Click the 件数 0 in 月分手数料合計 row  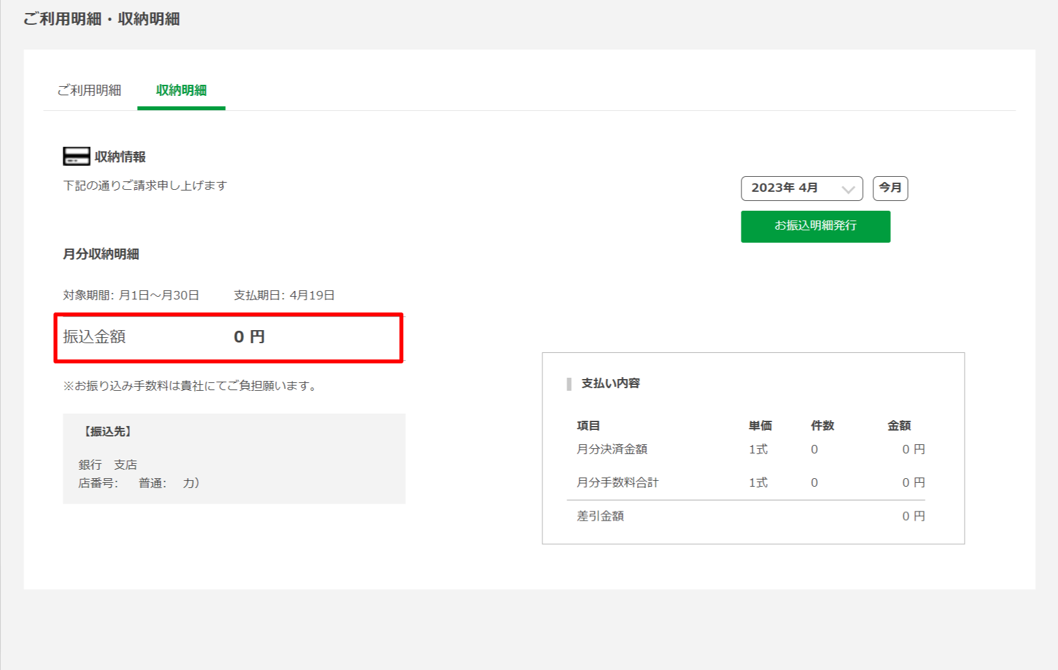point(815,483)
